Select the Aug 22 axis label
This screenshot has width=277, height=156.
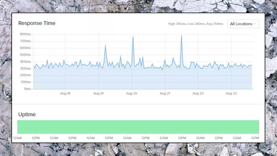tap(198, 93)
